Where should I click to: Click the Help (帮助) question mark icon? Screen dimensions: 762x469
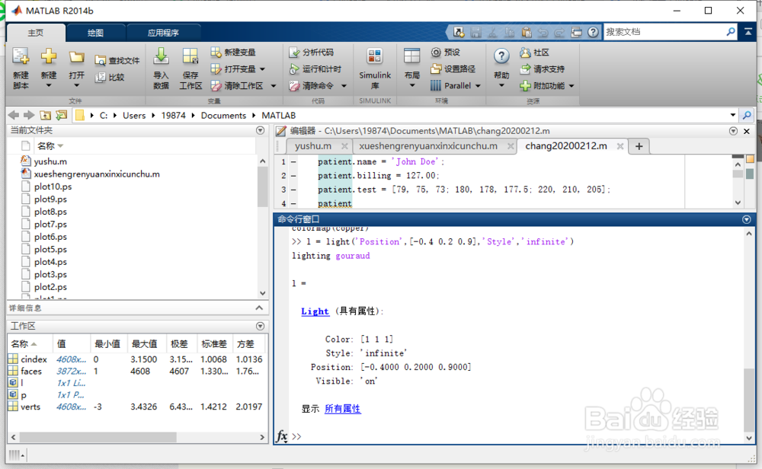501,57
